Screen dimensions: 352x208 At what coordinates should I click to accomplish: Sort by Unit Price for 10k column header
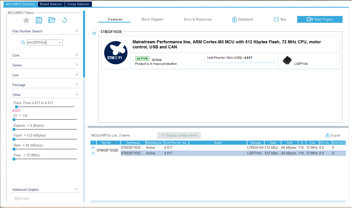[x=177, y=143]
